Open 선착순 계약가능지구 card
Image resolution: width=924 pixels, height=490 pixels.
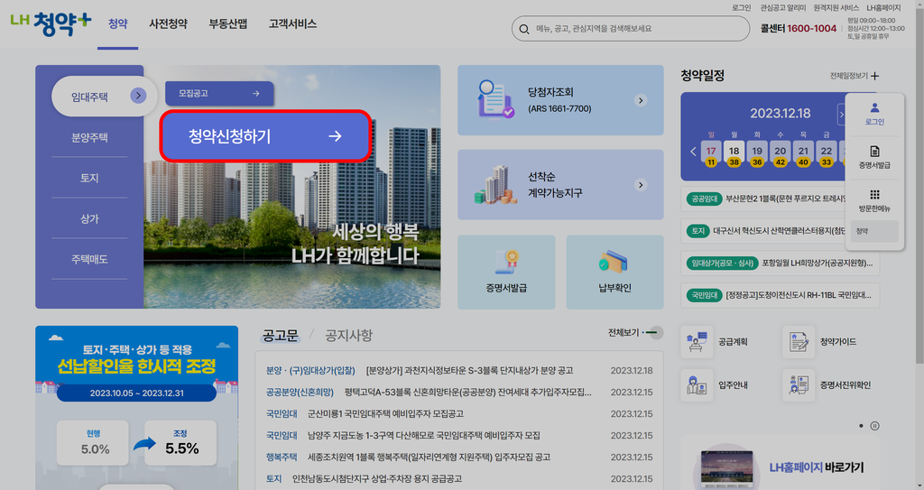coord(560,185)
